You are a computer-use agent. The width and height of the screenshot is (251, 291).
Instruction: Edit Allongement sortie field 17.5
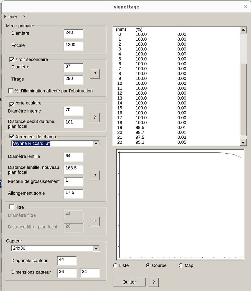point(74,194)
